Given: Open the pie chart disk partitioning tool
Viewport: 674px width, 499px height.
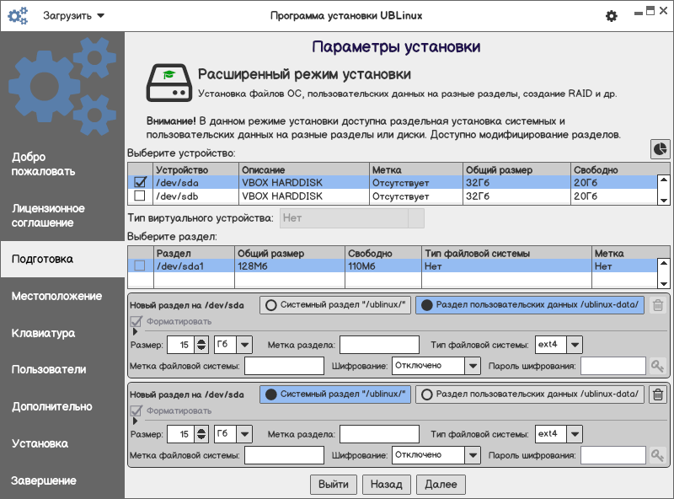Looking at the screenshot, I should [x=660, y=148].
